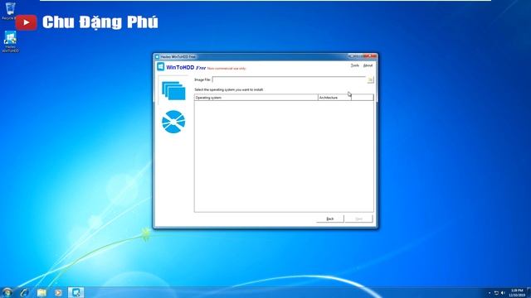Open the About menu in WinToHDD
Screen dimensions: 531x298
tap(368, 65)
